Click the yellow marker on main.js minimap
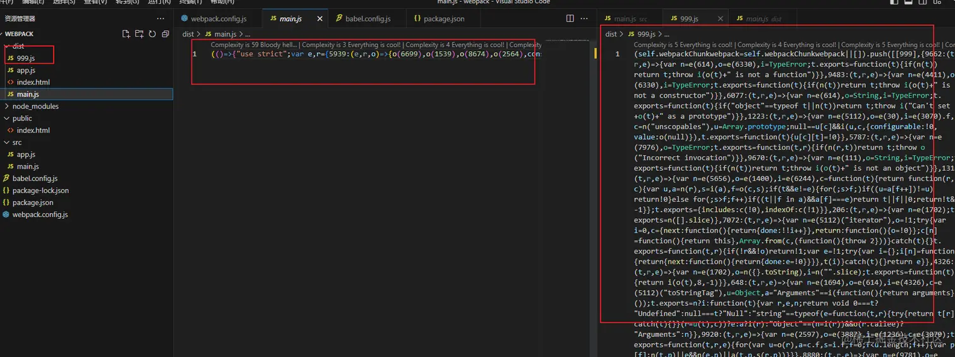955x357 pixels. (596, 54)
